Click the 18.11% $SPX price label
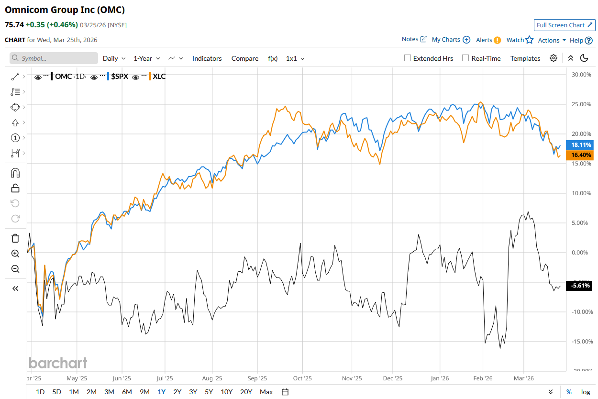This screenshot has width=598, height=399. (x=580, y=144)
